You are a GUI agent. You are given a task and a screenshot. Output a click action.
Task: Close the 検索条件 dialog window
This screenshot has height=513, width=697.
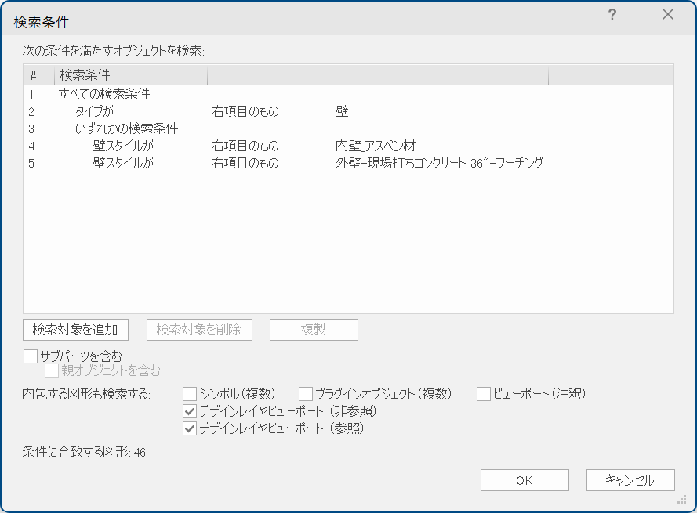pos(668,15)
